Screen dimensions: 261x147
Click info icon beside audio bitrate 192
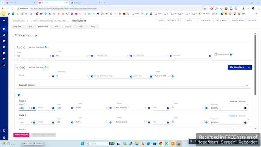(x=53, y=56)
